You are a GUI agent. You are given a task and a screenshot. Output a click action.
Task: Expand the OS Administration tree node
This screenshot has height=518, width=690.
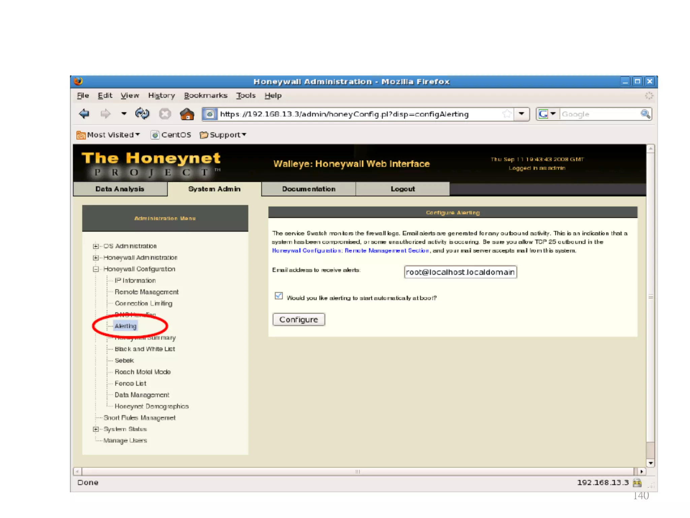(x=96, y=246)
